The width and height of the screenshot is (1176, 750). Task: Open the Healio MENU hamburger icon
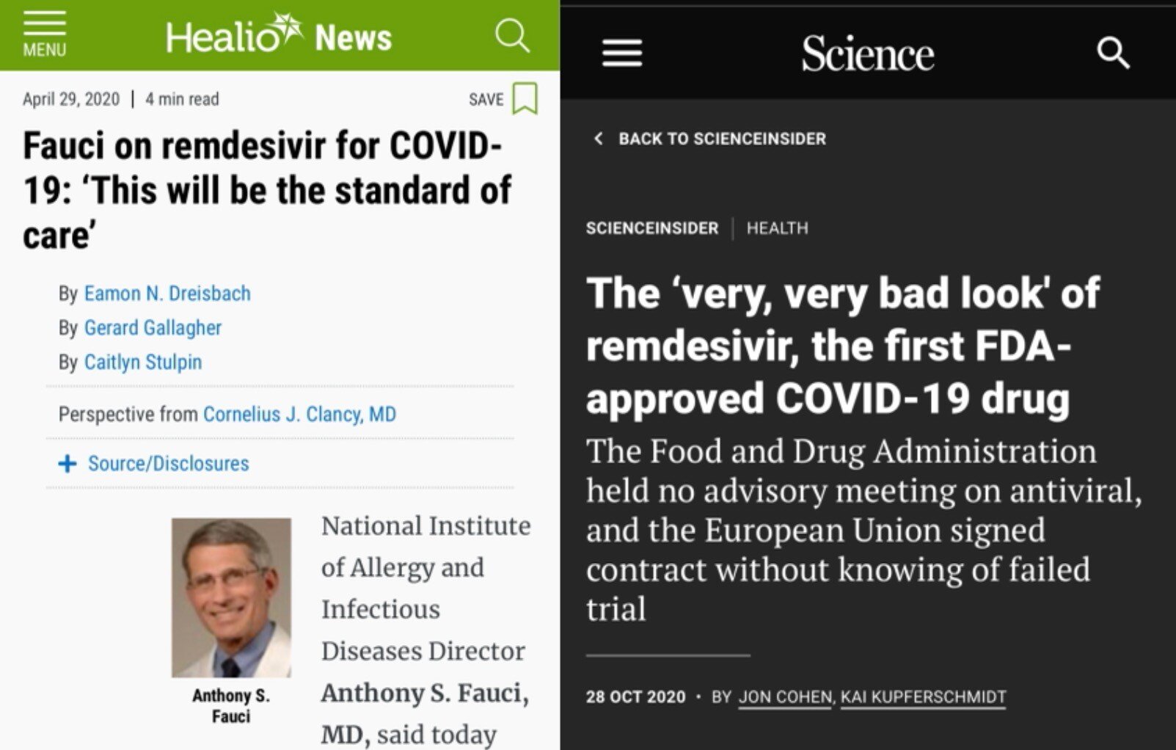pyautogui.click(x=44, y=34)
